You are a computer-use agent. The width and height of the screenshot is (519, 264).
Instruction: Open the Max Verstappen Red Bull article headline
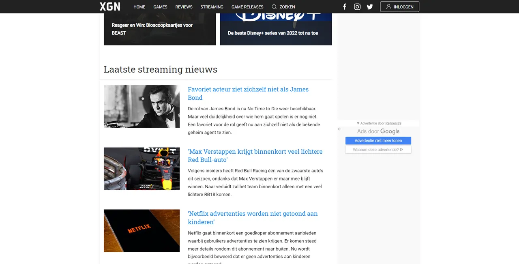tap(255, 156)
